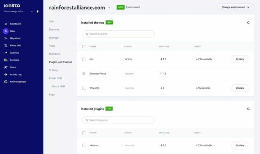
Task: Open the Backups section
Action: point(54,38)
